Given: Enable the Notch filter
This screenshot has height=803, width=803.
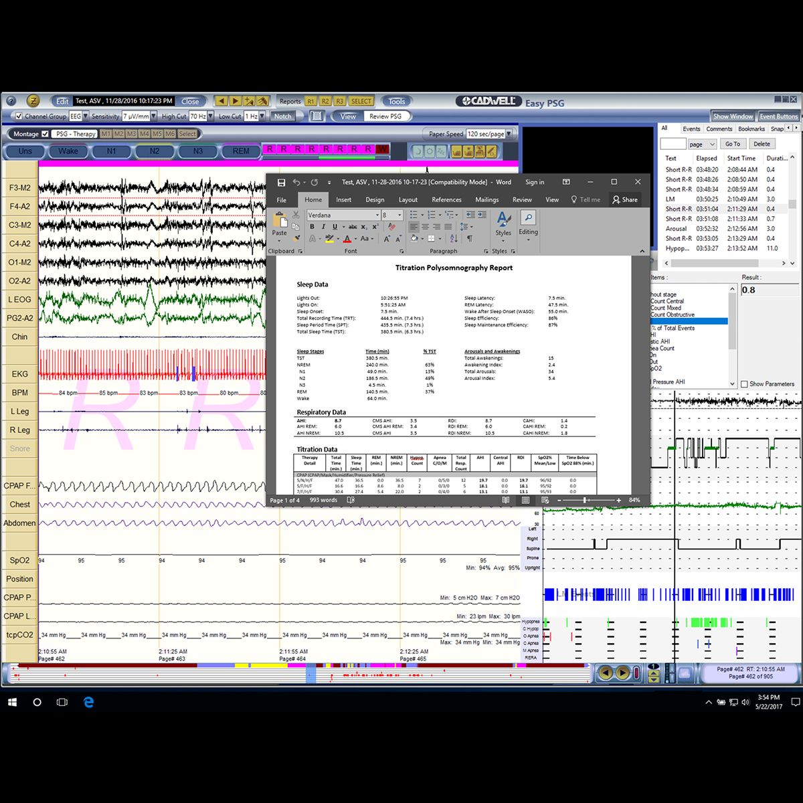Looking at the screenshot, I should (x=282, y=116).
